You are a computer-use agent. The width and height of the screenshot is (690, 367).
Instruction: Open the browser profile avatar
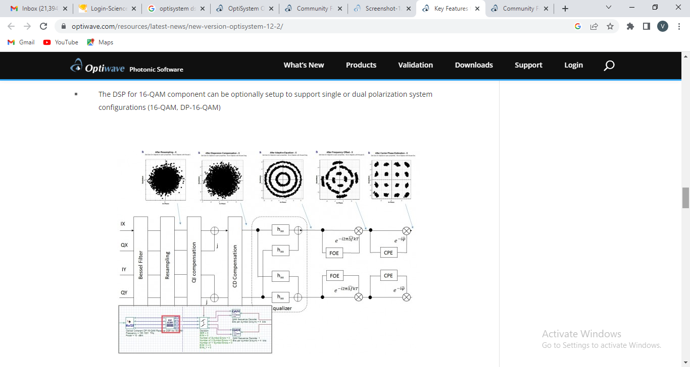tap(662, 26)
